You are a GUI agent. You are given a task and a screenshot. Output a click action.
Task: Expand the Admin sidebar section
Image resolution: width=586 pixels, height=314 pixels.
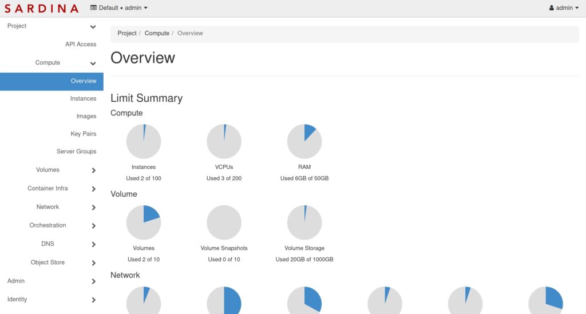[52, 281]
